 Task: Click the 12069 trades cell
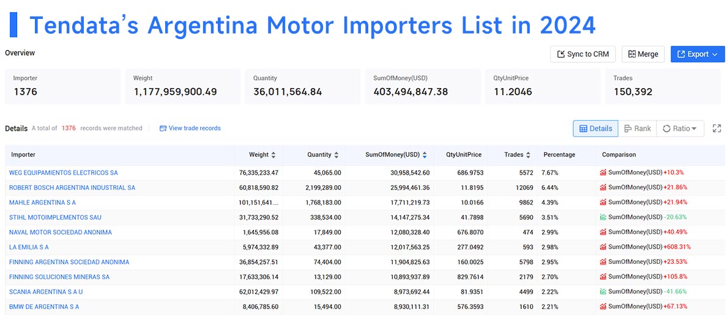[524, 188]
